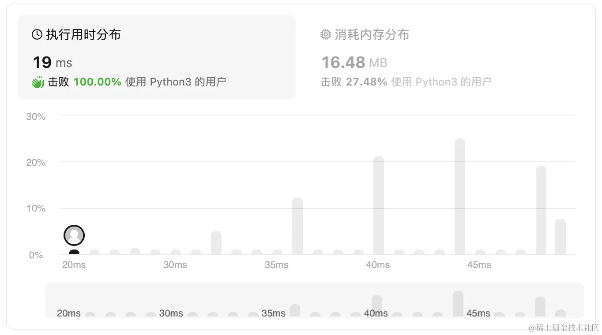Click the bar just after 35ms
The image size is (602, 335).
(x=297, y=226)
